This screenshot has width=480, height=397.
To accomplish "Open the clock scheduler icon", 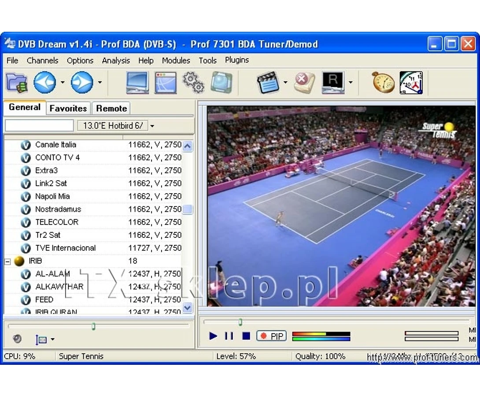I will point(411,82).
